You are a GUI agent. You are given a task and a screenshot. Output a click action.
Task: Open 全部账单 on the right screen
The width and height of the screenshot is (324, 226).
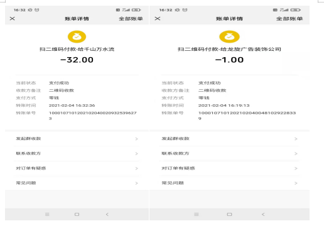(x=289, y=19)
